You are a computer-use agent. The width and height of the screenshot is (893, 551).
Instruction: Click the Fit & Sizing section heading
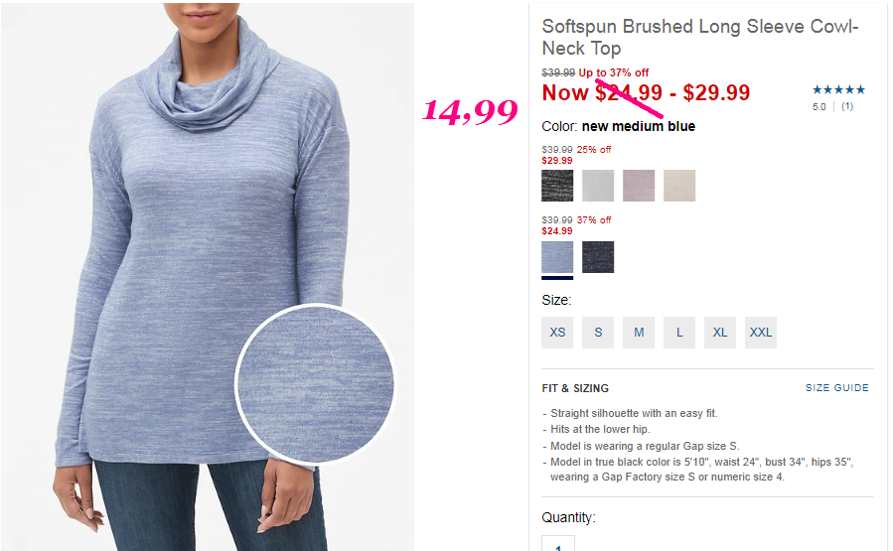click(x=575, y=388)
